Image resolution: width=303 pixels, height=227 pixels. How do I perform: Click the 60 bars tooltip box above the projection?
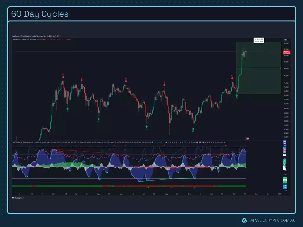pos(259,40)
